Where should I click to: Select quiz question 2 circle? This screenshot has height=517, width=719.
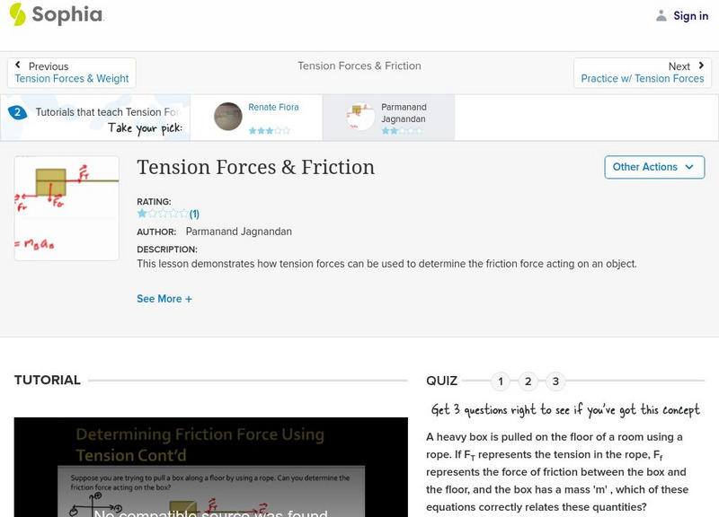tap(528, 381)
